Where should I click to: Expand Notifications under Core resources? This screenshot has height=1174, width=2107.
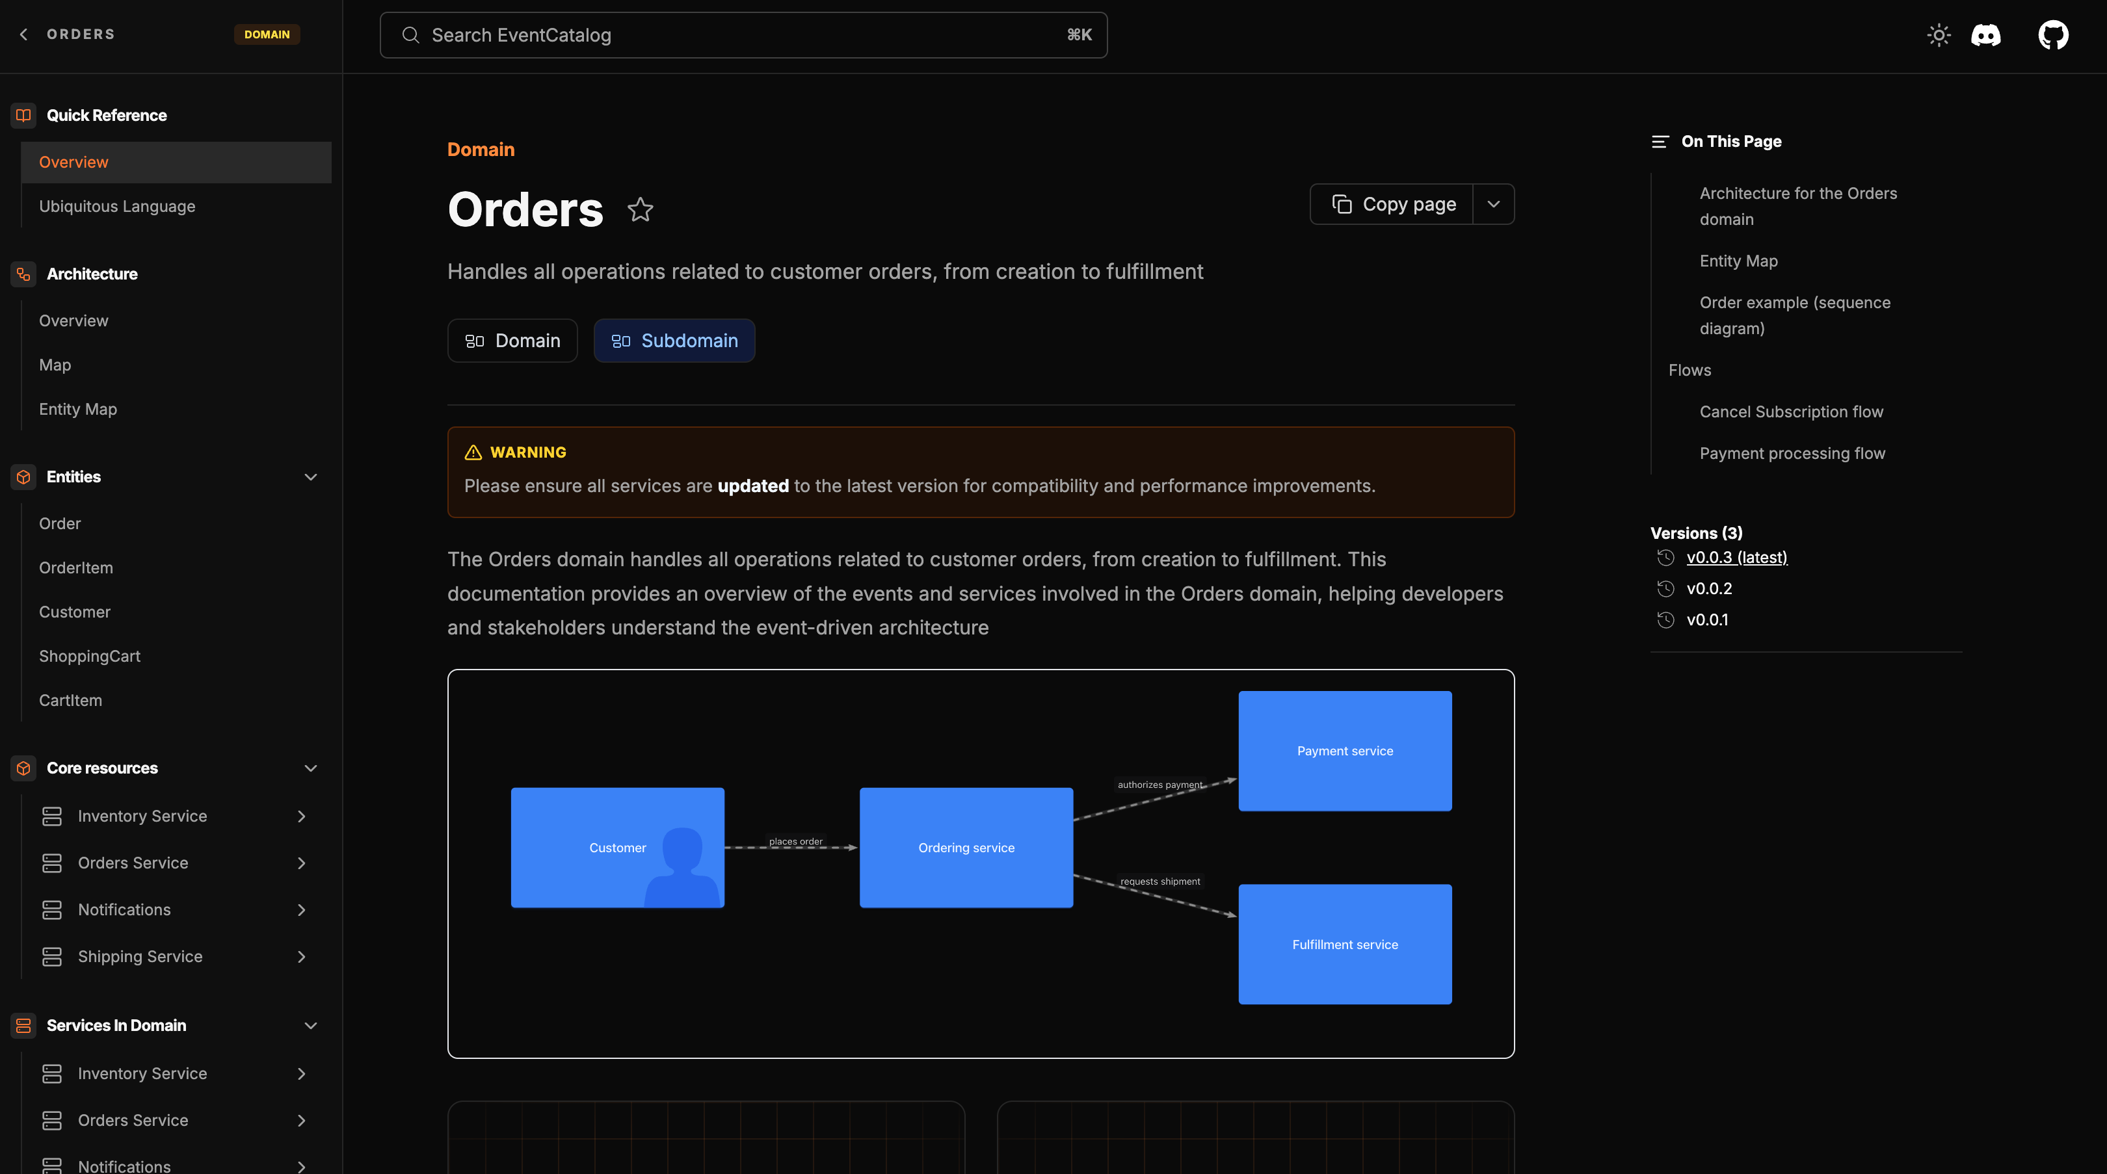pos(302,910)
